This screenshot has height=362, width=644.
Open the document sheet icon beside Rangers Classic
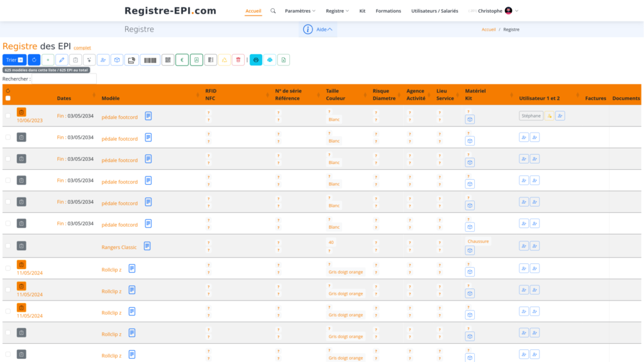point(147,246)
